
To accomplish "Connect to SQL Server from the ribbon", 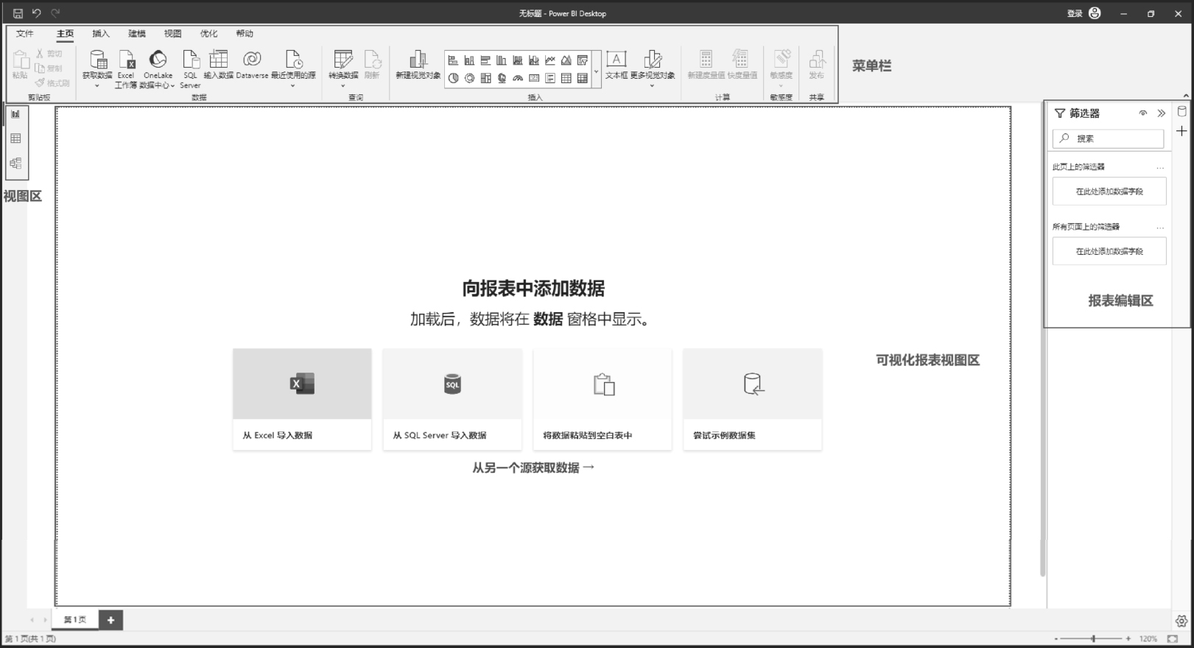I will (x=190, y=68).
